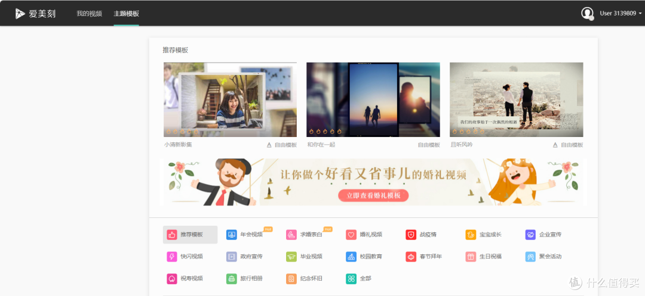Image resolution: width=645 pixels, height=296 pixels.
Task: Click the 生日祝福 gift icon
Action: point(471,257)
